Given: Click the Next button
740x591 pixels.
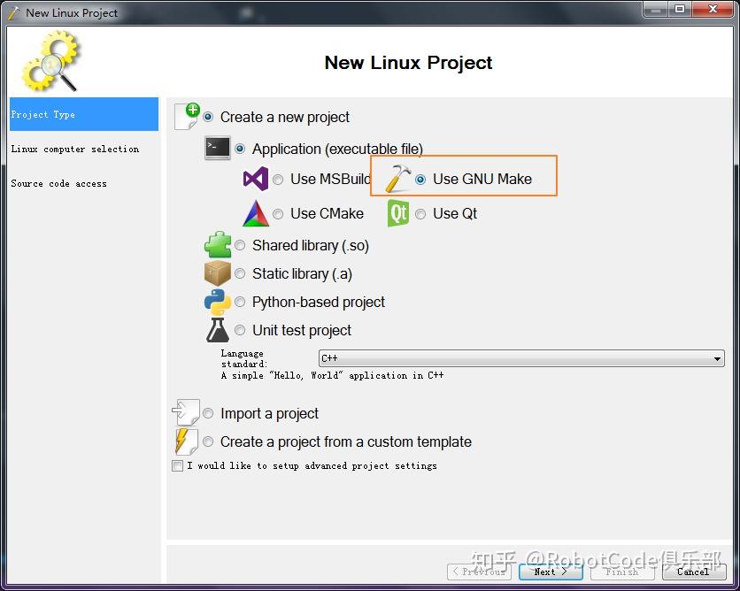Looking at the screenshot, I should click(x=551, y=572).
